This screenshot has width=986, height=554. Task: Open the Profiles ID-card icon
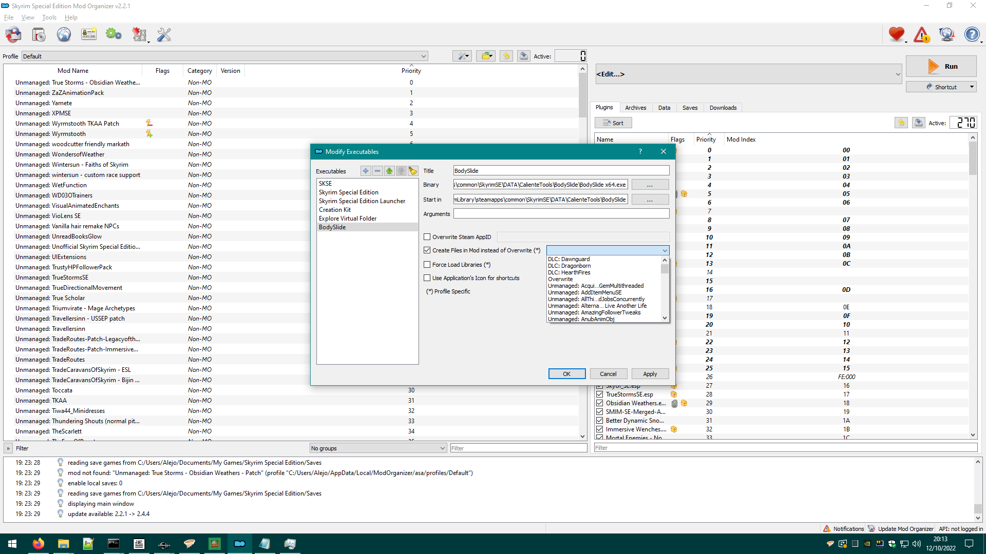point(89,35)
